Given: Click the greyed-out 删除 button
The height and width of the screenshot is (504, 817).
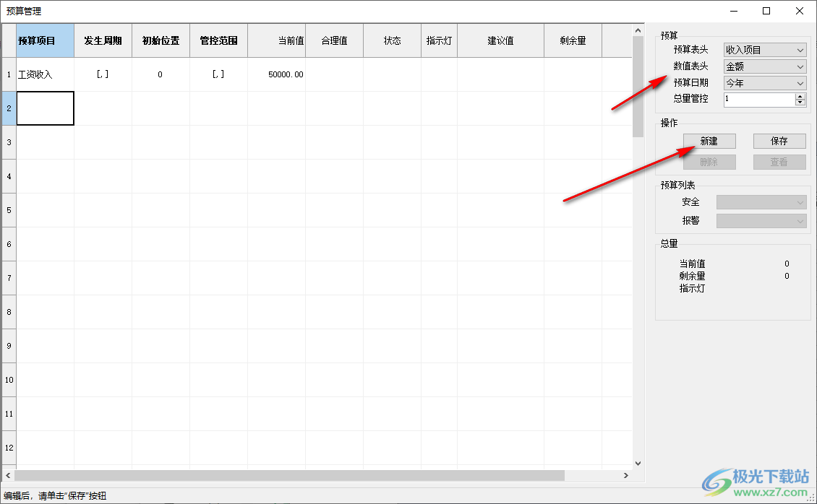Looking at the screenshot, I should coord(709,162).
